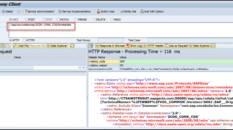The image size is (233, 130).
Task: Click the 200 status value cell
Action: (x=176, y=62)
